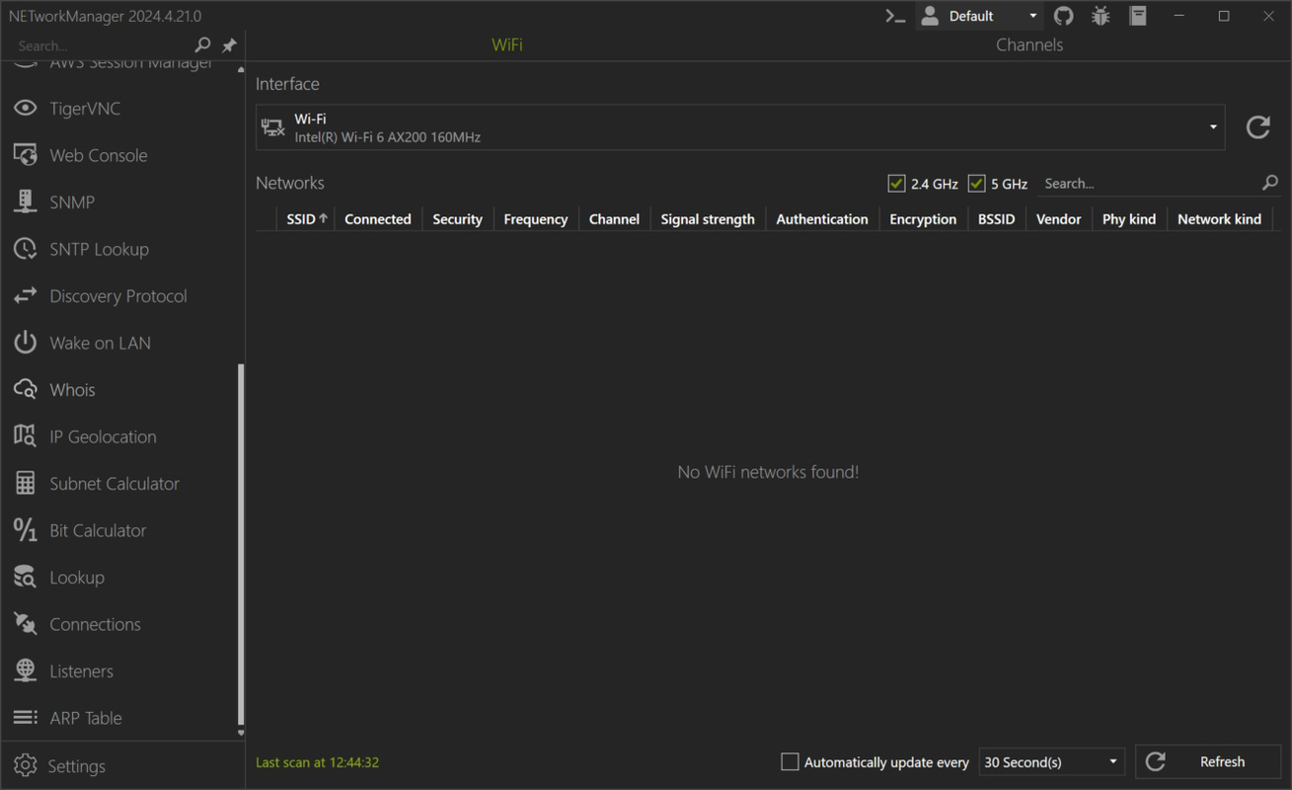Enable Automatically update every checkbox
1292x790 pixels.
[790, 761]
